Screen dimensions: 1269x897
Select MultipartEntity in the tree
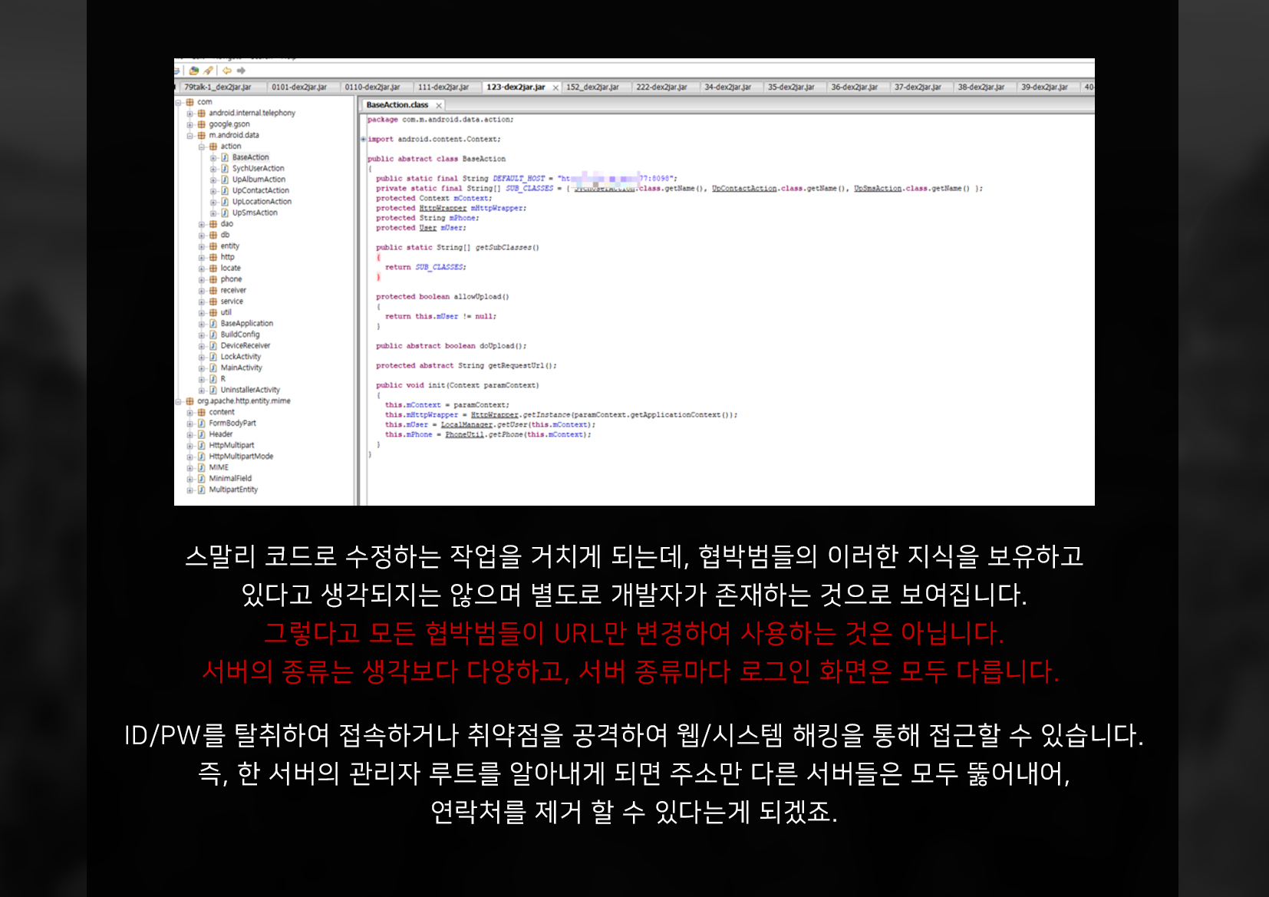[233, 490]
